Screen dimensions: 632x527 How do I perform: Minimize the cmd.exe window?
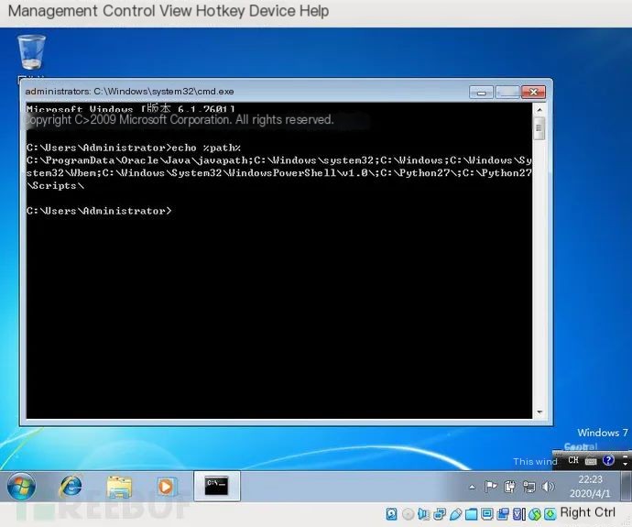[481, 93]
